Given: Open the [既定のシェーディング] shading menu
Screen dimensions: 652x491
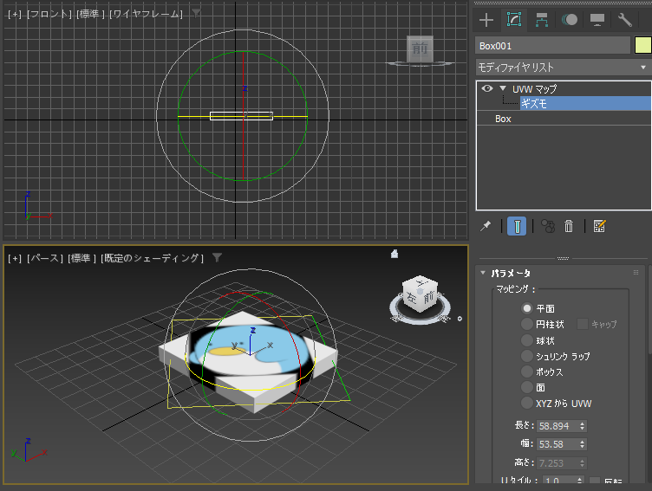Looking at the screenshot, I should (153, 258).
